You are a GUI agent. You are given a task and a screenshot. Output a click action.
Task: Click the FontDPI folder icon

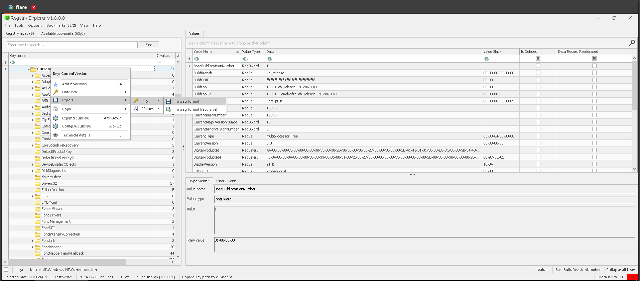point(37,228)
